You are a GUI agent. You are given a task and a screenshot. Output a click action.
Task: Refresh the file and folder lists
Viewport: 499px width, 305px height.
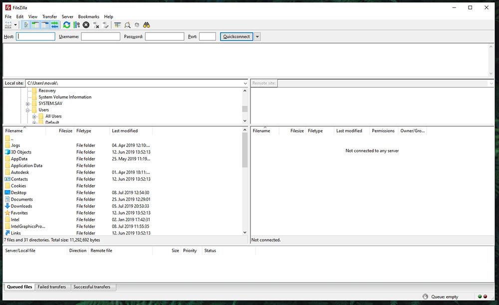point(66,25)
